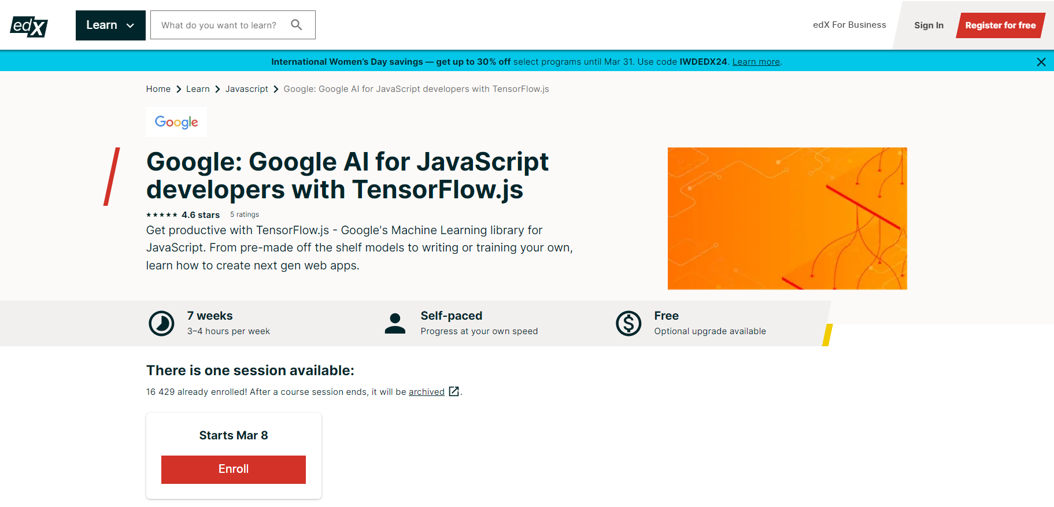This screenshot has width=1054, height=507.
Task: Open the Learn dropdown menu
Action: pos(110,25)
